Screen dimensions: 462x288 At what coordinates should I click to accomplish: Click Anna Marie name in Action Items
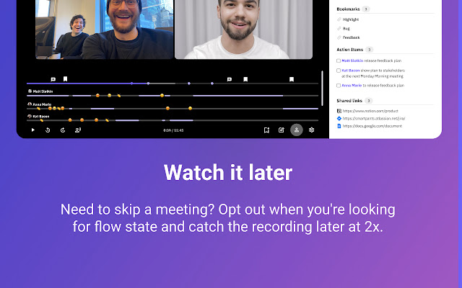click(352, 86)
